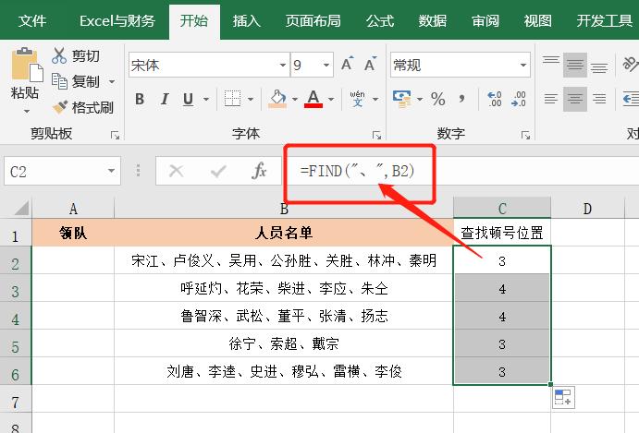This screenshot has height=433, width=639.
Task: Click the Paste clipboard icon
Action: tap(26, 65)
